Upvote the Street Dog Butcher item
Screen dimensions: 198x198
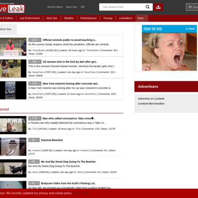30,162
